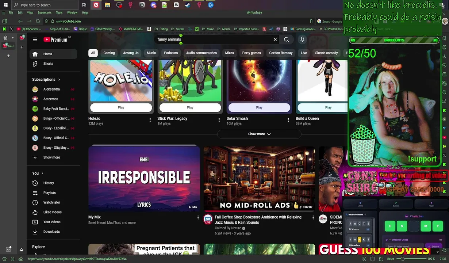Open Liked videos

tap(53, 212)
